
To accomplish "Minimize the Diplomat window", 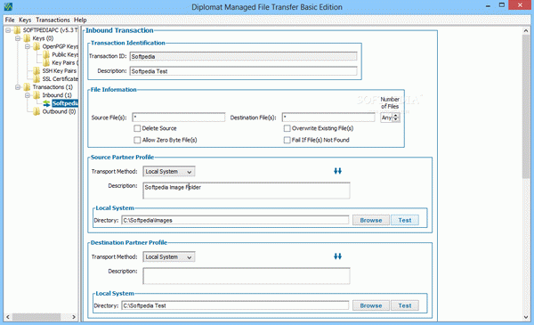I will [x=488, y=5].
